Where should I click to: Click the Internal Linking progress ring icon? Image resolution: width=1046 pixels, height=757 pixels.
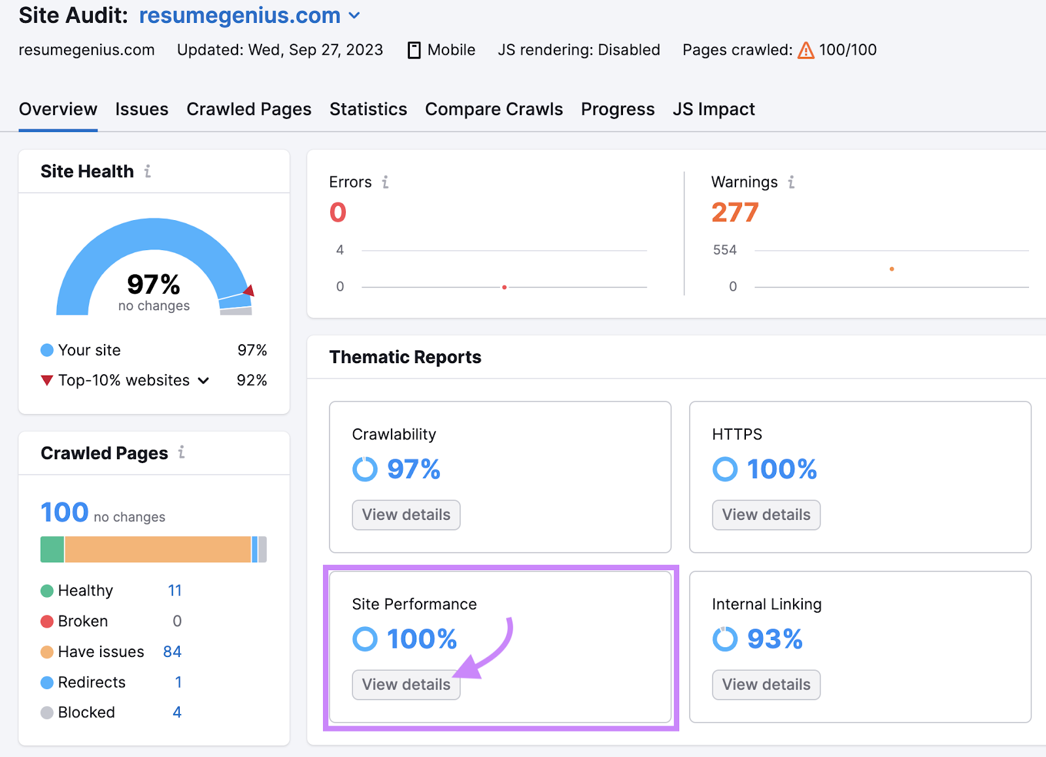tap(725, 639)
